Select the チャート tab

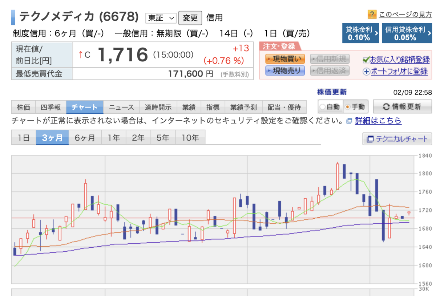[85, 107]
